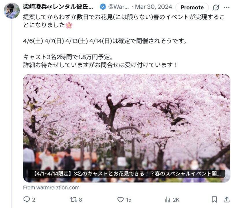
Task: Open the Mar 30, 2024 timestamp
Action: pos(154,7)
